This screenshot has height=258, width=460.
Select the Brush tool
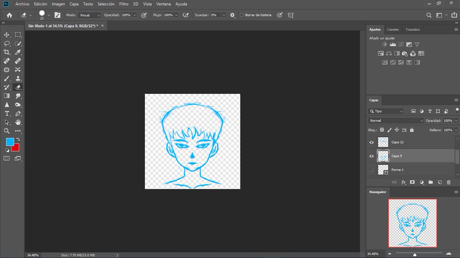pyautogui.click(x=7, y=78)
